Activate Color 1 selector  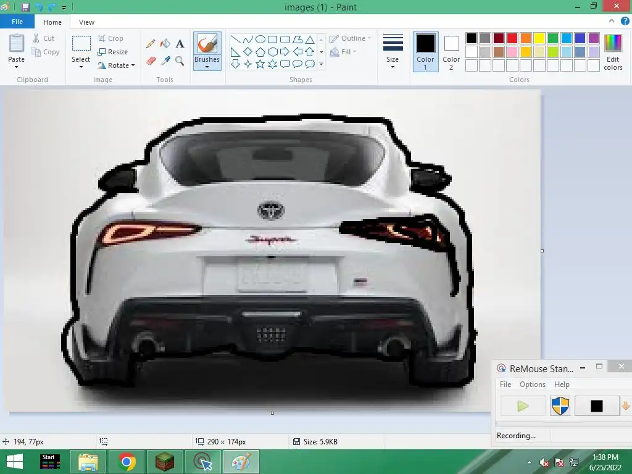click(426, 52)
